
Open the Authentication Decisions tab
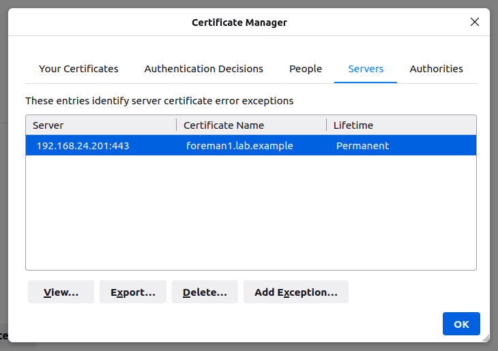pos(203,69)
